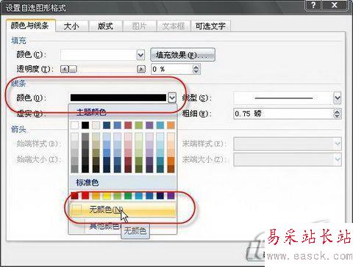Pick the orange theme color swatch
Image resolution: width=353 pixels, height=267 pixels.
pos(171,125)
